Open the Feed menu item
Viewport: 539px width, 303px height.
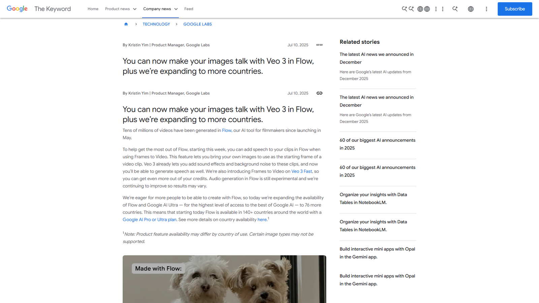189,9
